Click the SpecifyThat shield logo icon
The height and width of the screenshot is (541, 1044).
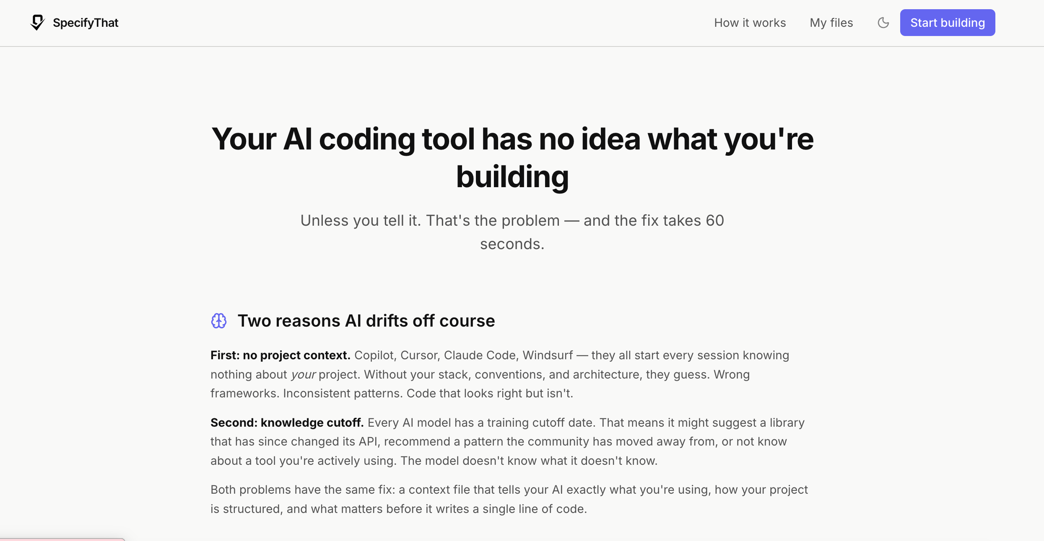tap(37, 23)
